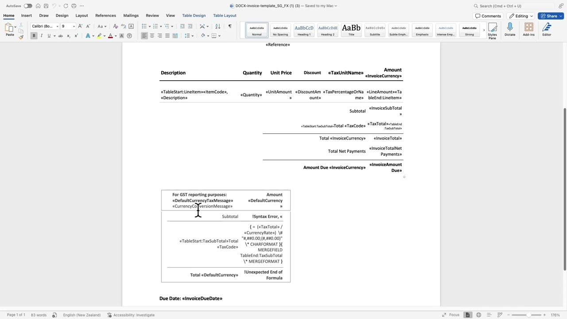This screenshot has width=567, height=319.
Task: Apply red font color
Action: 110,35
